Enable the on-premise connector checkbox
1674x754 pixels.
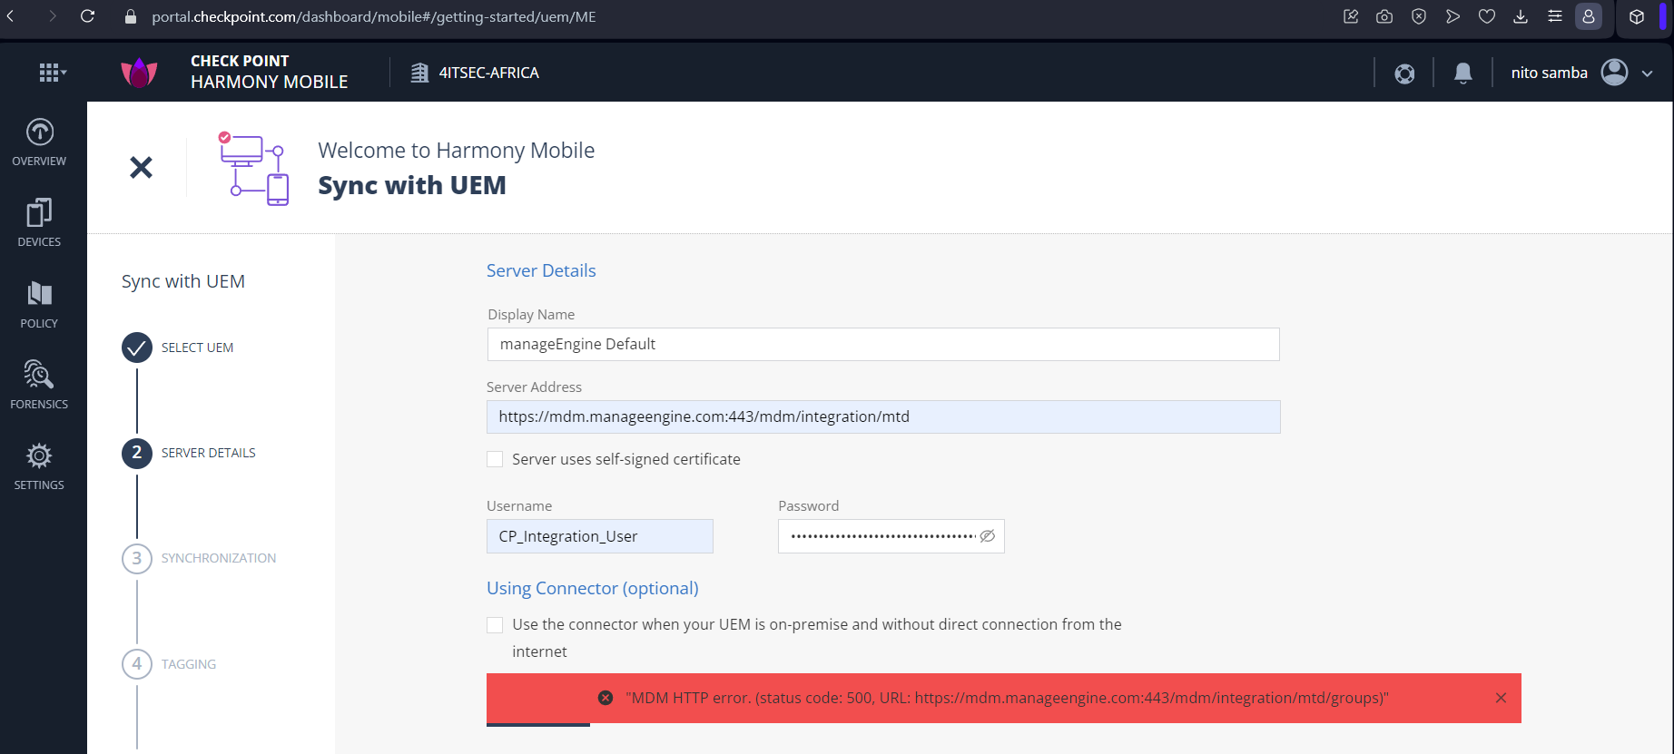coord(495,624)
